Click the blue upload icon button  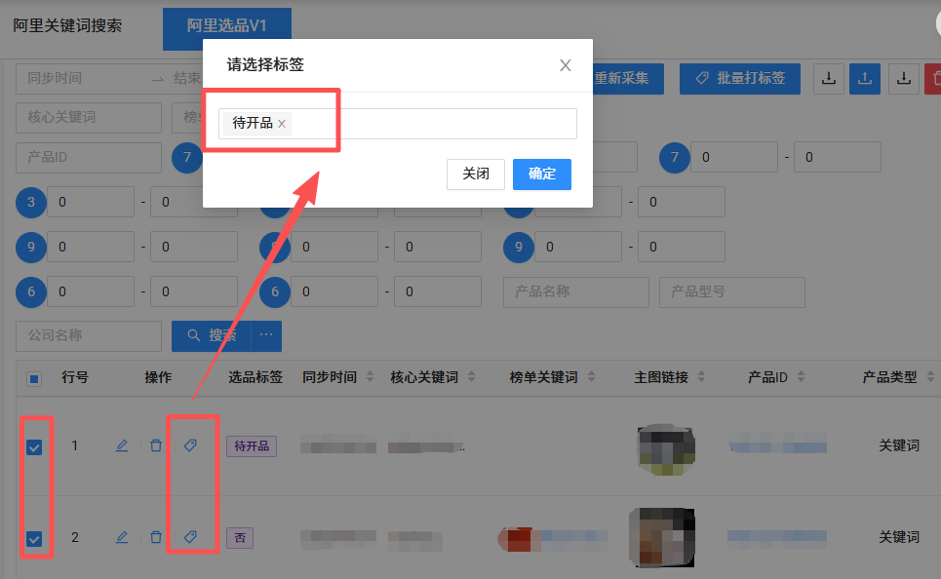[x=865, y=79]
